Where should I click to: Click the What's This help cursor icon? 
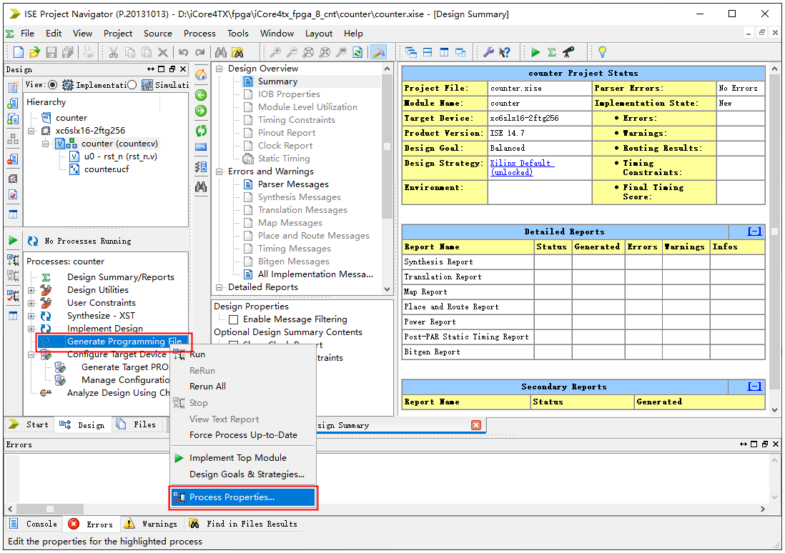pyautogui.click(x=505, y=52)
